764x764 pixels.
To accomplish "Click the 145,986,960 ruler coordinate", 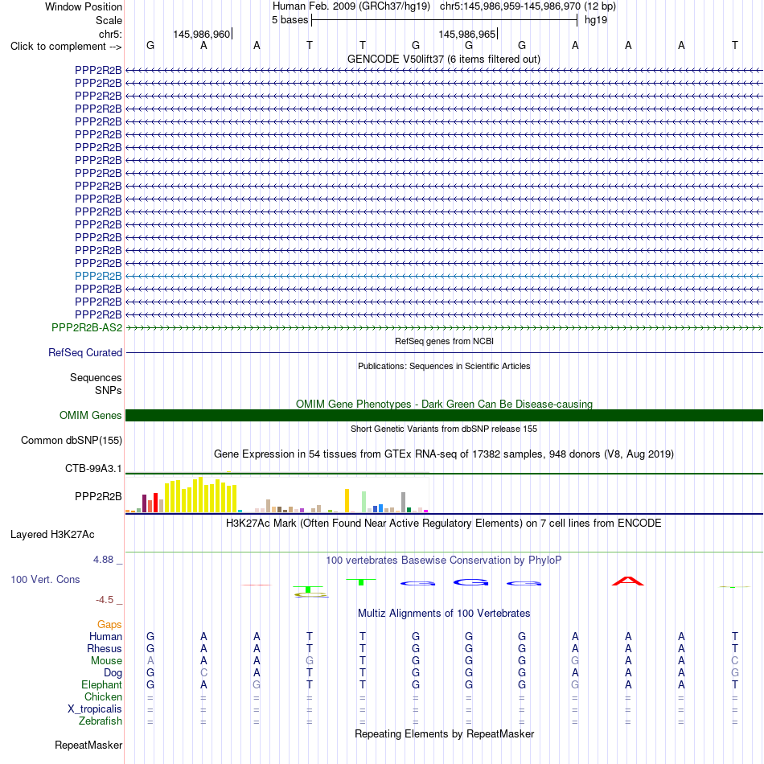I will pos(201,34).
